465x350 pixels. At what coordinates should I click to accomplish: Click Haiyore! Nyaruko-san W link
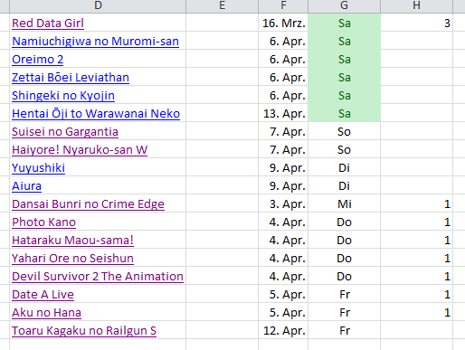(80, 150)
